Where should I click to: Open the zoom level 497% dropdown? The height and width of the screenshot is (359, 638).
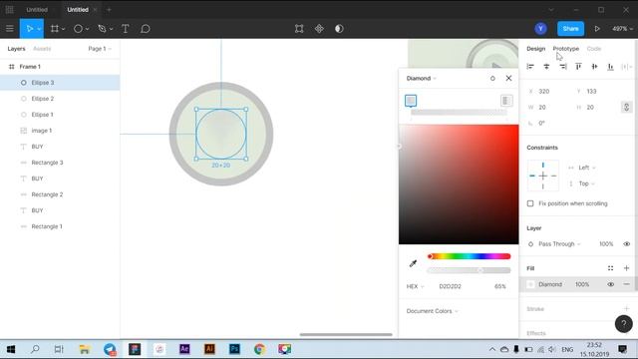pos(622,29)
